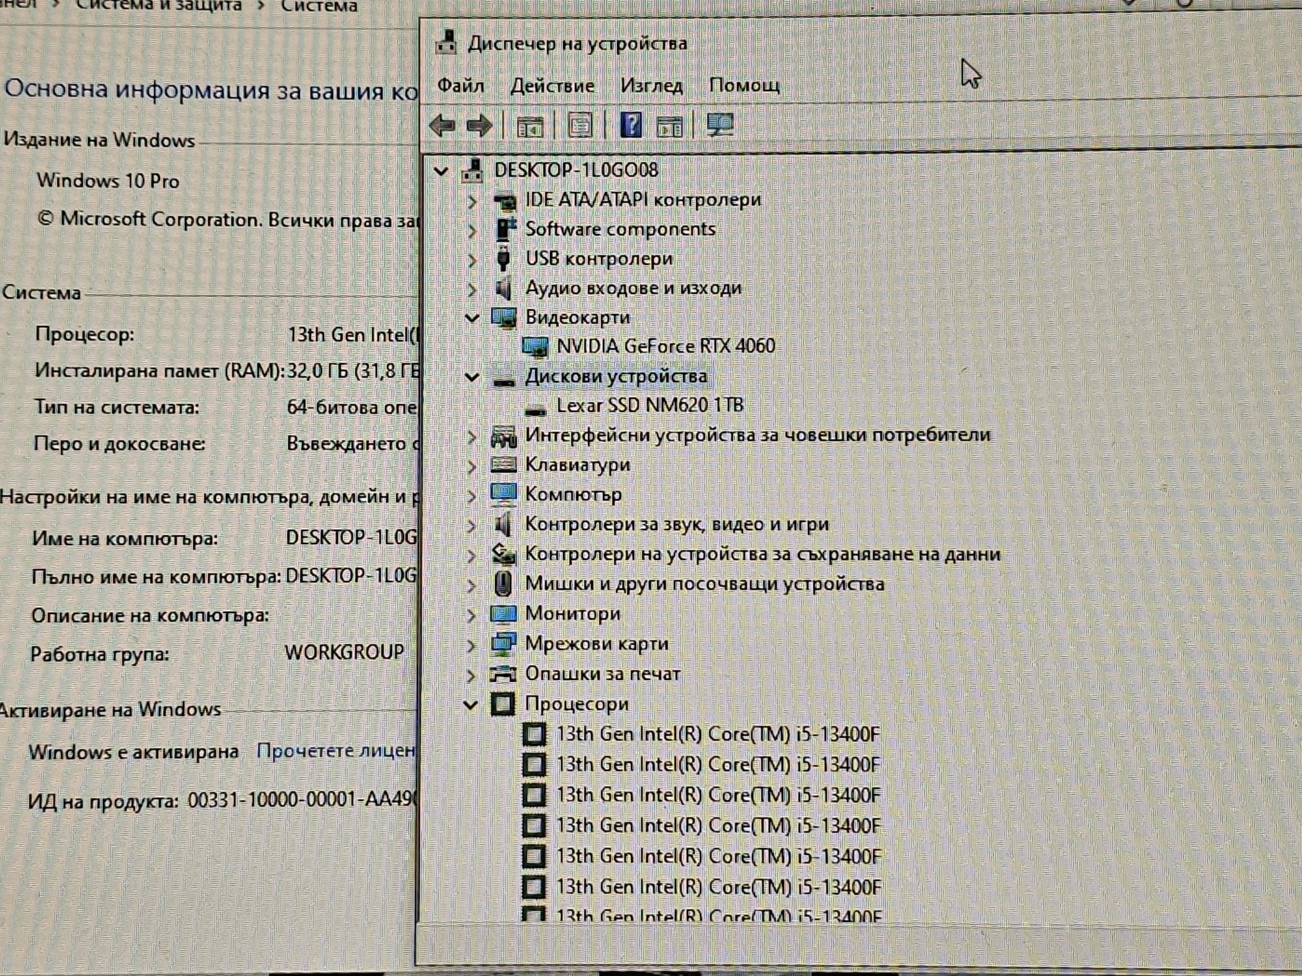The height and width of the screenshot is (976, 1302).
Task: Collapse the DESKTOP-1L0GO08 root node
Action: 441,171
